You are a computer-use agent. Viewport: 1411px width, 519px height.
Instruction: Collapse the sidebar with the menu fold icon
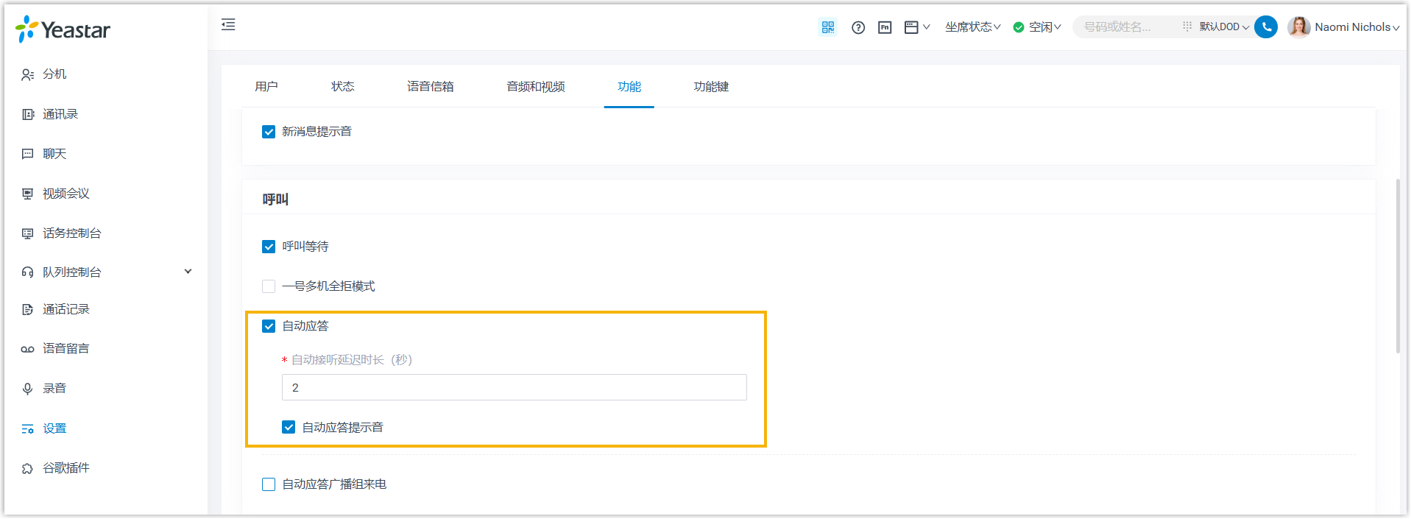228,25
